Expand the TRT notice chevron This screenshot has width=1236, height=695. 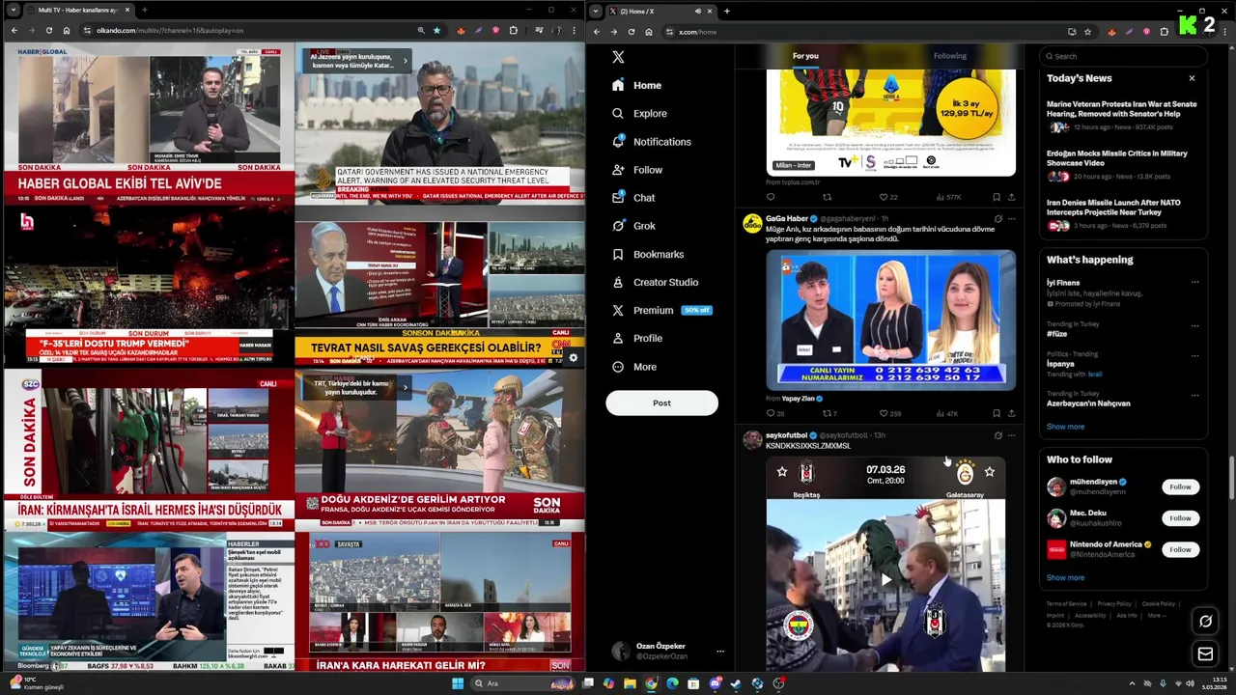tap(406, 388)
